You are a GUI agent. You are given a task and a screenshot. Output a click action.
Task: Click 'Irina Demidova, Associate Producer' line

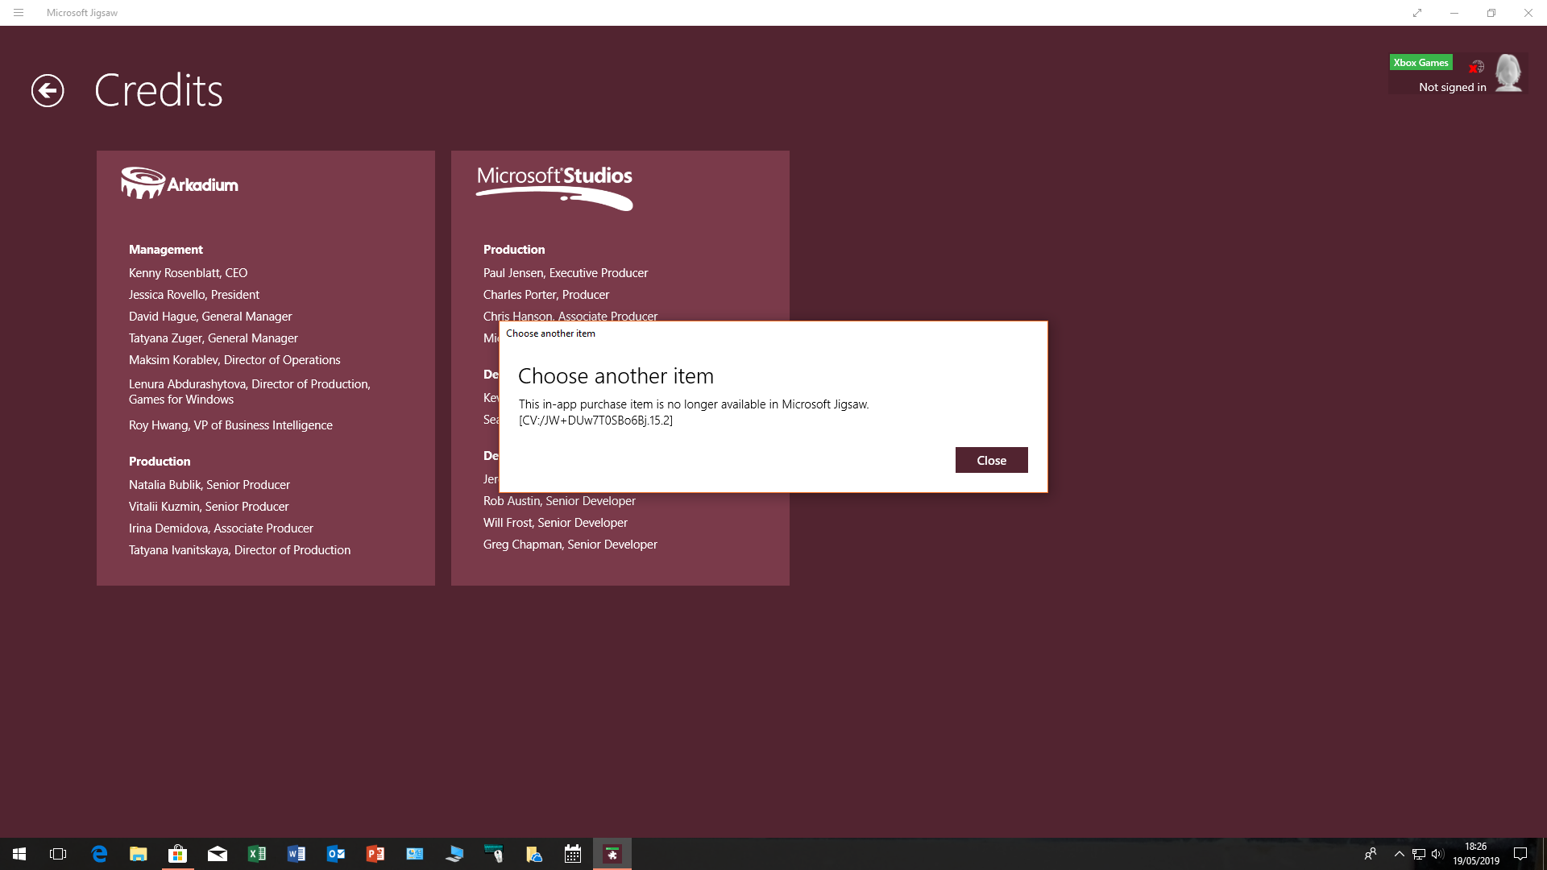pos(221,528)
